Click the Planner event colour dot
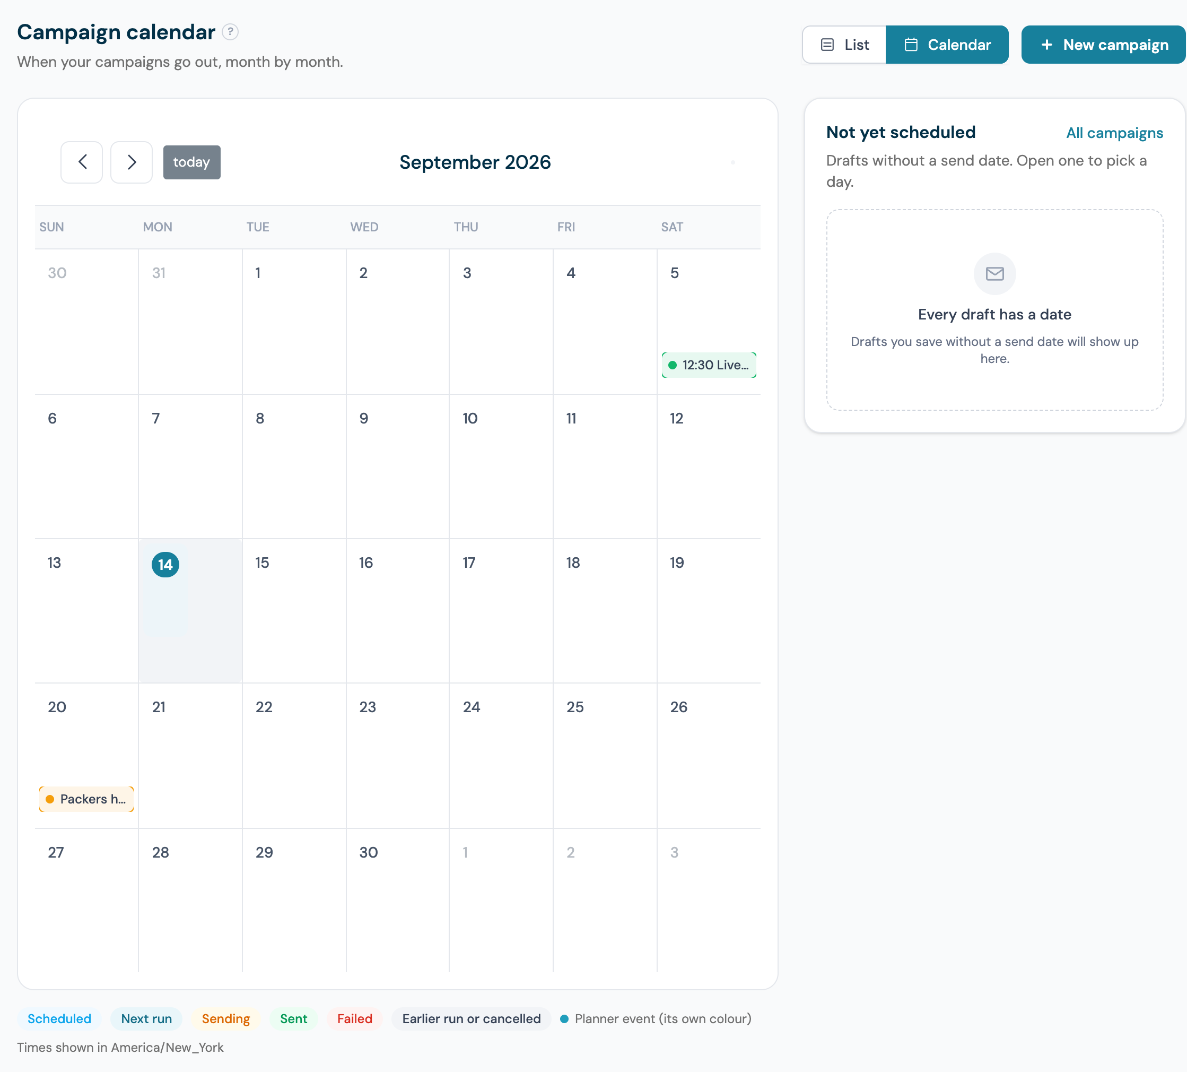 [564, 1019]
